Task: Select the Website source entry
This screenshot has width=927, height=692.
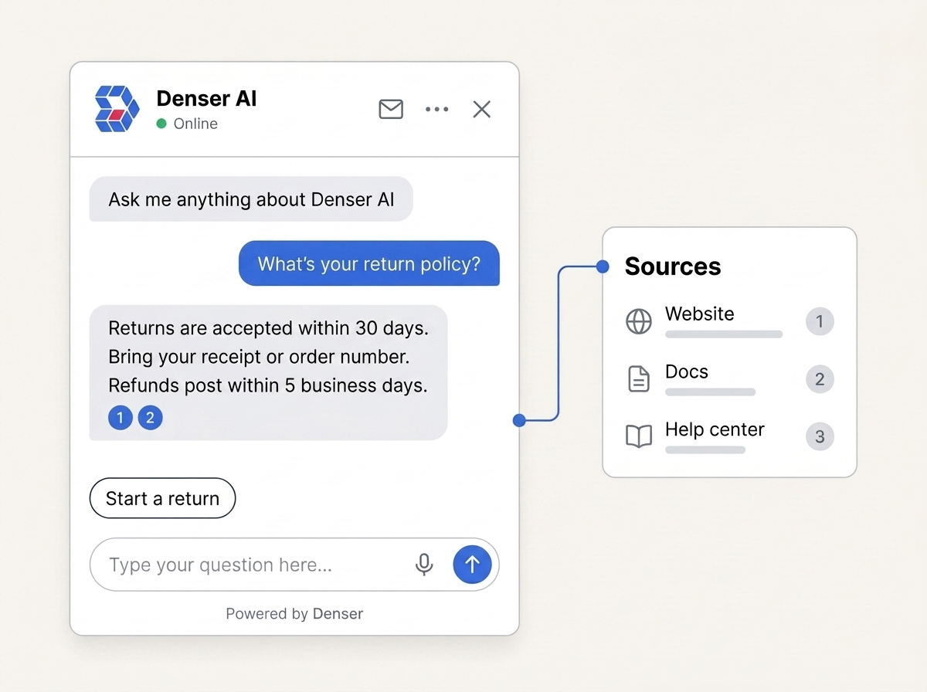Action: point(729,321)
